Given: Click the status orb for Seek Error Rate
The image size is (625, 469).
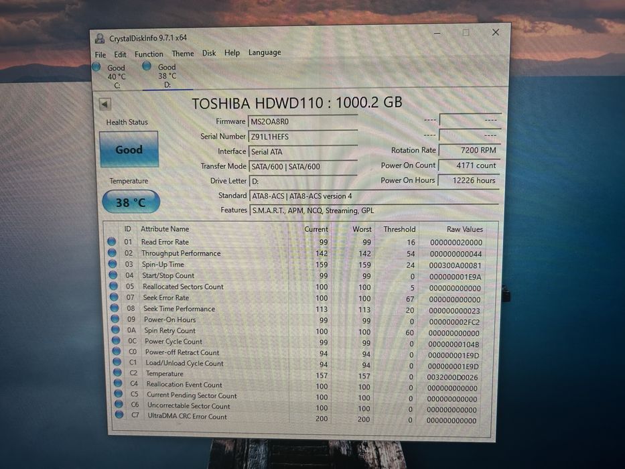Looking at the screenshot, I should 114,297.
